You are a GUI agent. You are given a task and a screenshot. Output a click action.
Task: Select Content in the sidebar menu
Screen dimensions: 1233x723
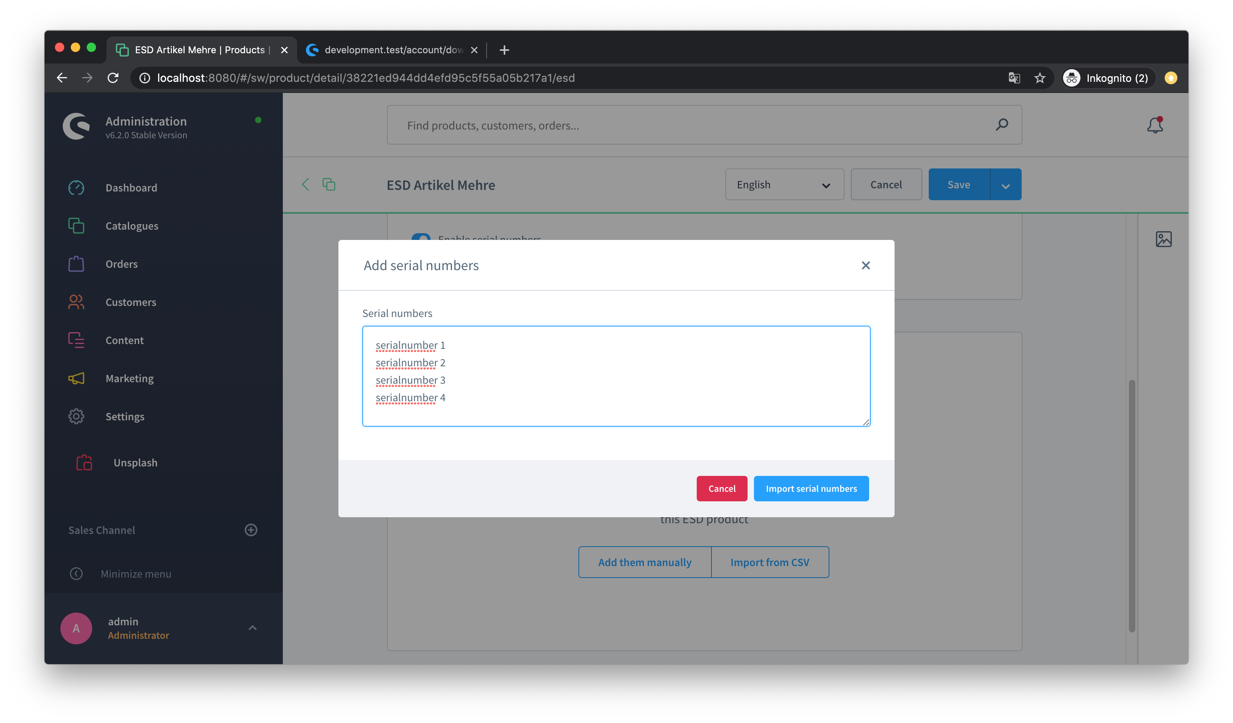point(124,340)
